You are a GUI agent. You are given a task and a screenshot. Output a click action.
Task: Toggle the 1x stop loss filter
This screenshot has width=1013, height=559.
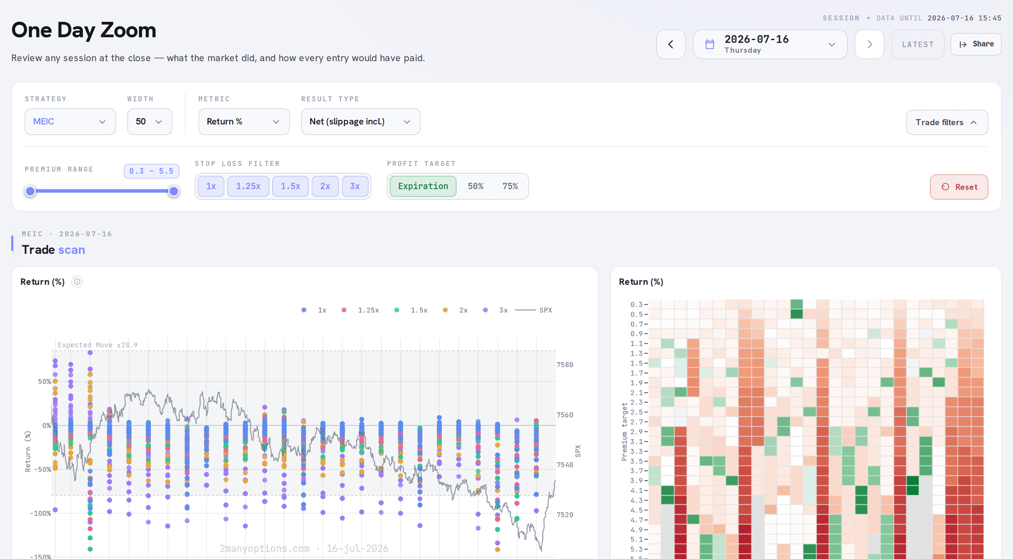pyautogui.click(x=211, y=186)
